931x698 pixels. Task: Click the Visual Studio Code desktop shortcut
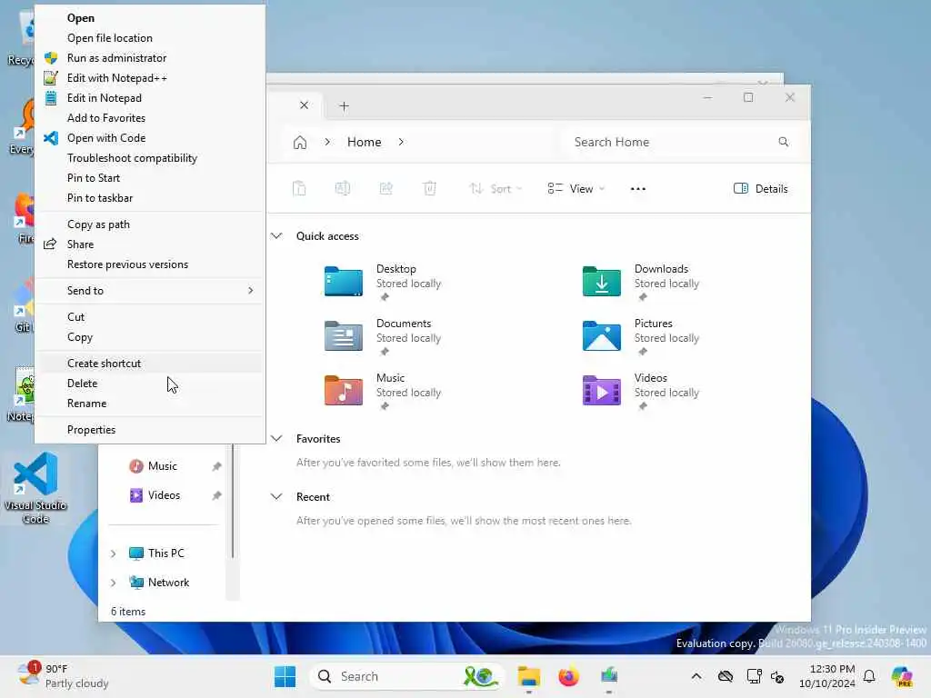click(x=35, y=488)
